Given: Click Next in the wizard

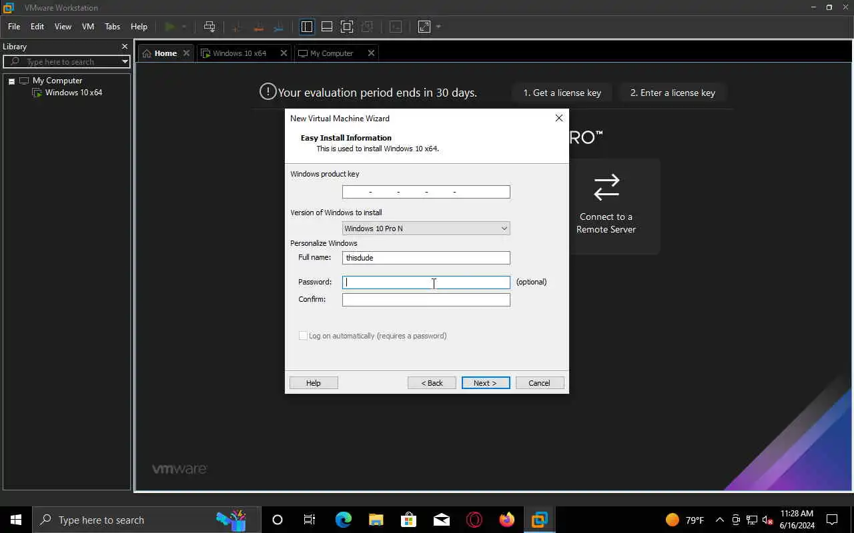Looking at the screenshot, I should click(x=486, y=383).
